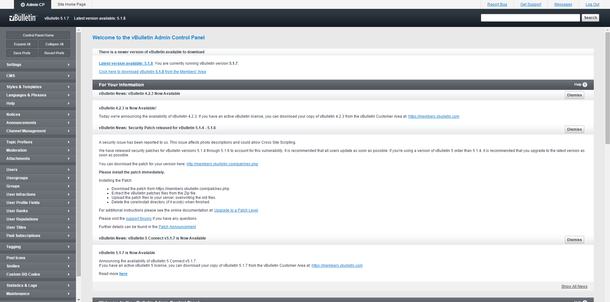The height and width of the screenshot is (302, 610).
Task: Expand the Tagging section
Action: (x=38, y=247)
